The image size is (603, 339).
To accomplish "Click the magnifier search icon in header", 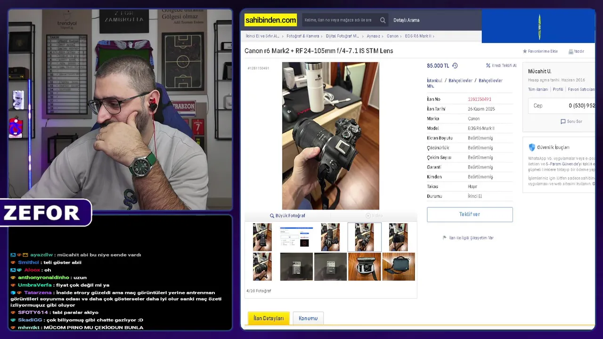I will 383,20.
